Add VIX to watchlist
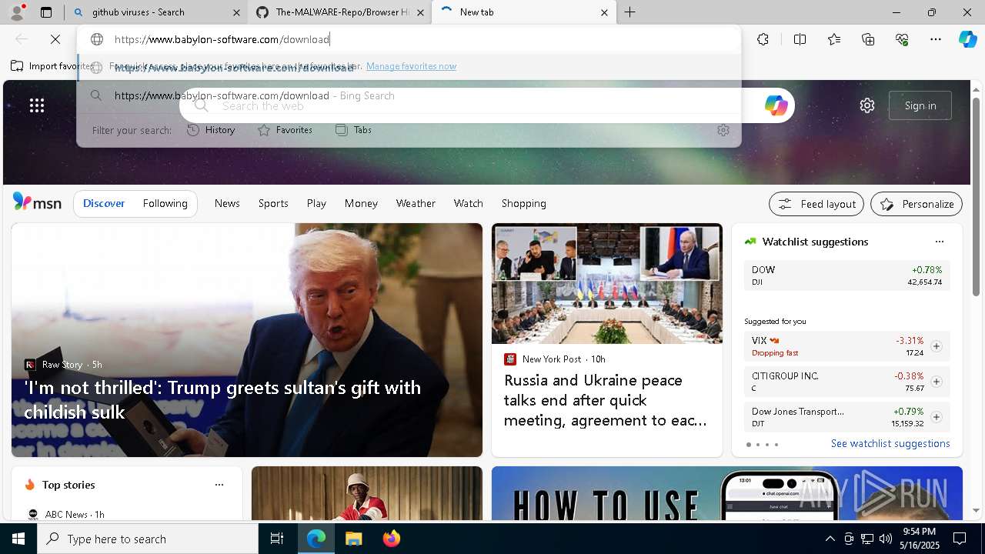This screenshot has width=985, height=554. tap(936, 346)
